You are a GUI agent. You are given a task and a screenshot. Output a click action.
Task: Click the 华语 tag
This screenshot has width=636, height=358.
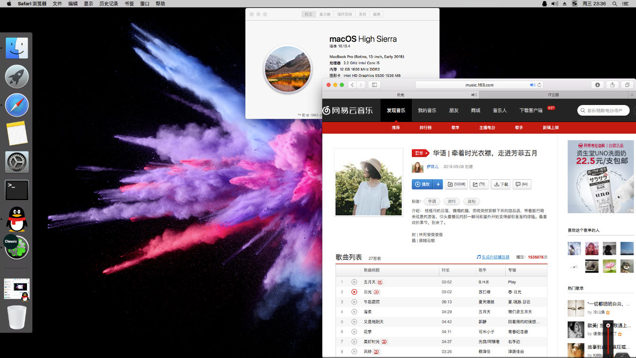[432, 202]
